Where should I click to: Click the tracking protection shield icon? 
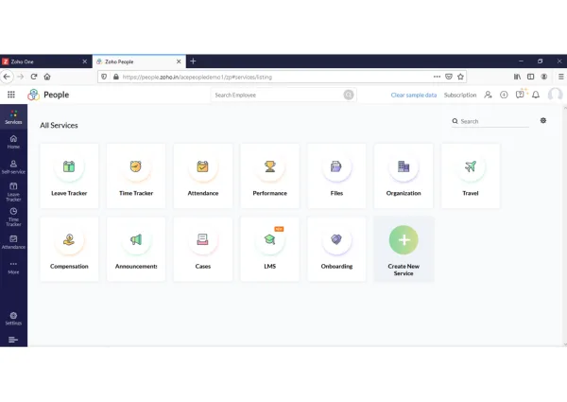click(x=104, y=77)
